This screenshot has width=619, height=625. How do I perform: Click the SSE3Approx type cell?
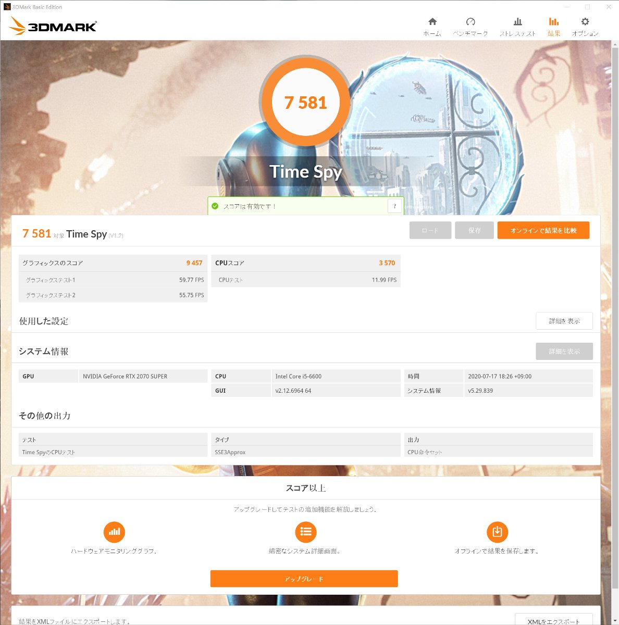pos(306,452)
